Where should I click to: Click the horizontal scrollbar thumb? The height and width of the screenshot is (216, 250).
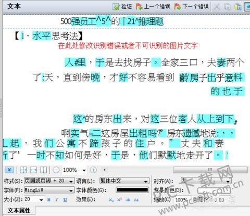[210, 170]
